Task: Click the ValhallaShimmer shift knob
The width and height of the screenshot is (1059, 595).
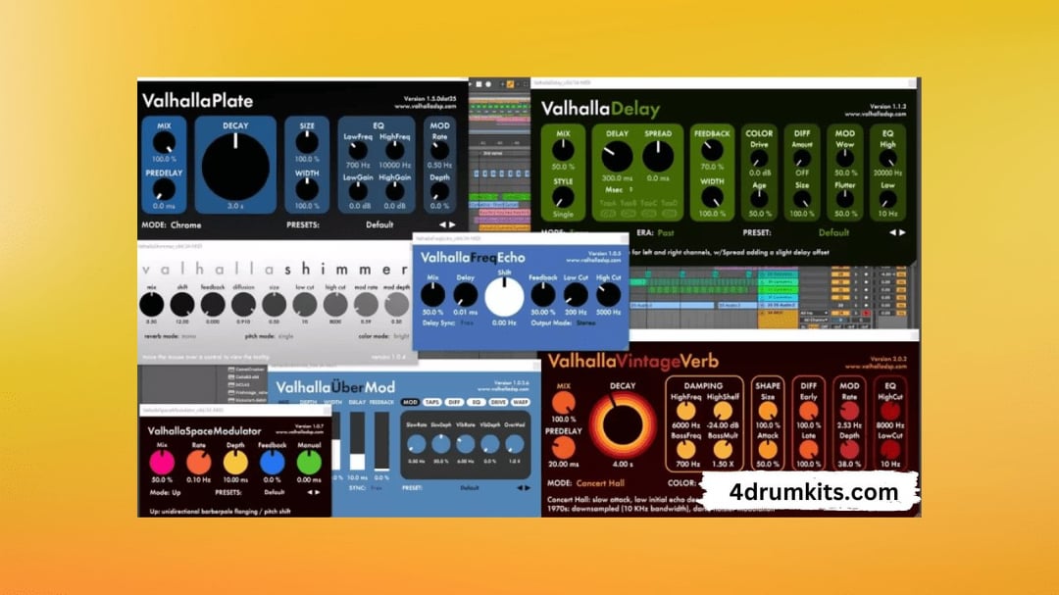Action: pos(181,305)
